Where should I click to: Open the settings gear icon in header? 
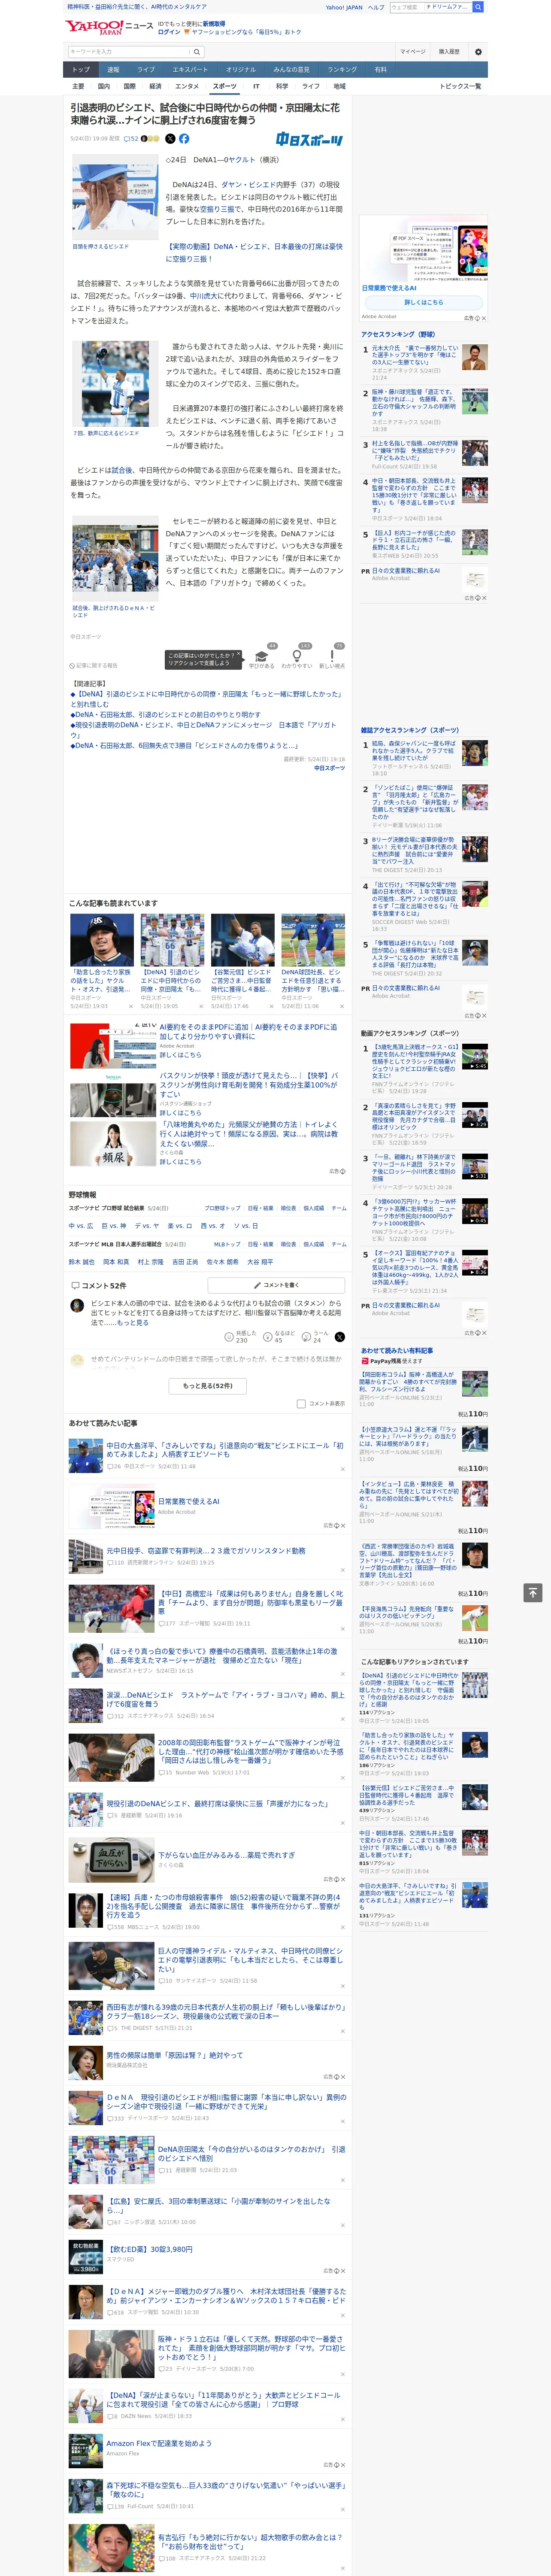point(477,52)
